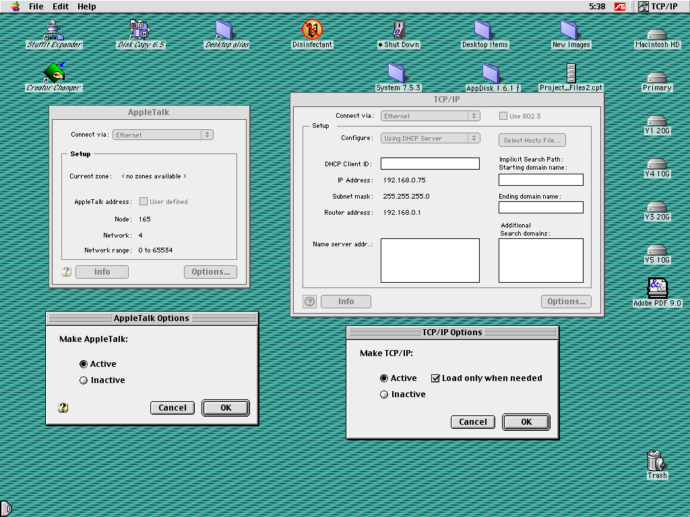This screenshot has width=690, height=517.
Task: Expand the TCP/IP Connect via dropdown
Action: 430,116
